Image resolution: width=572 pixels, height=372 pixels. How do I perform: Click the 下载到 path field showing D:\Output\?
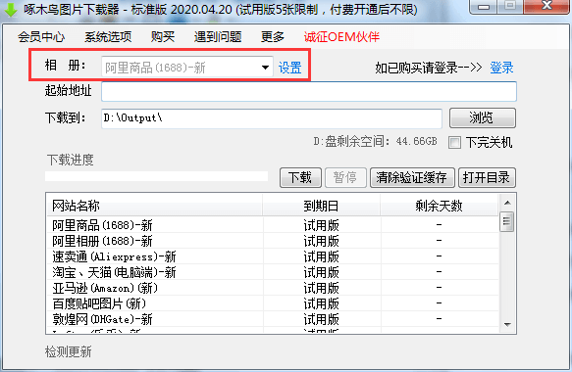click(x=272, y=117)
